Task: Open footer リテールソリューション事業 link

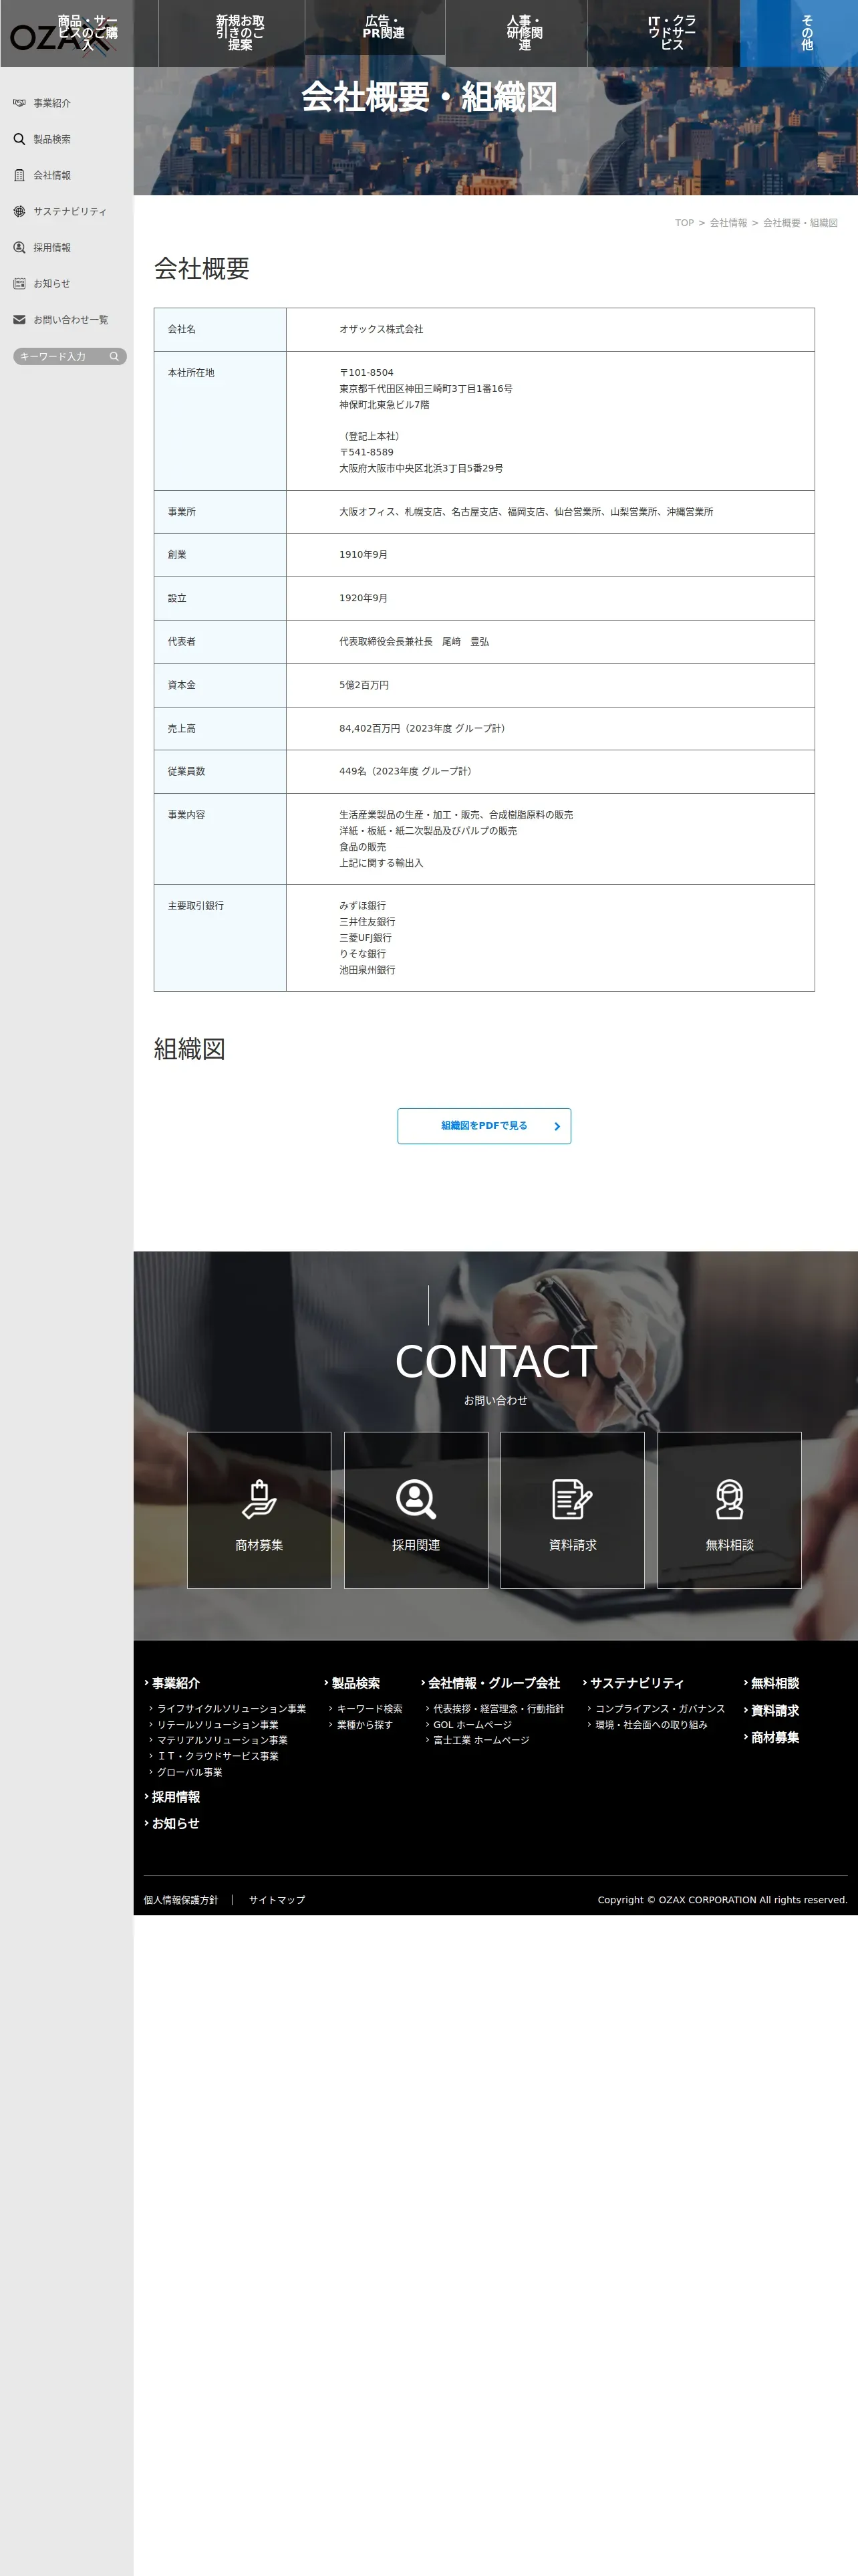Action: (218, 1725)
